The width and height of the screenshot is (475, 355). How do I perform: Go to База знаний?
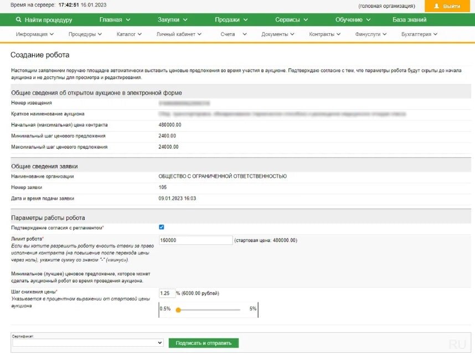[x=409, y=20]
